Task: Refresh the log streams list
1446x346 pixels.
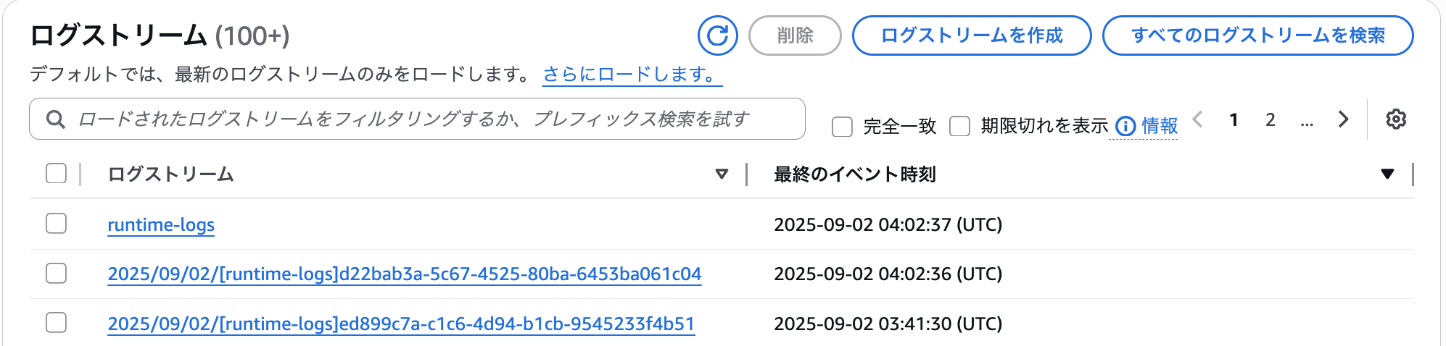Action: click(x=717, y=35)
